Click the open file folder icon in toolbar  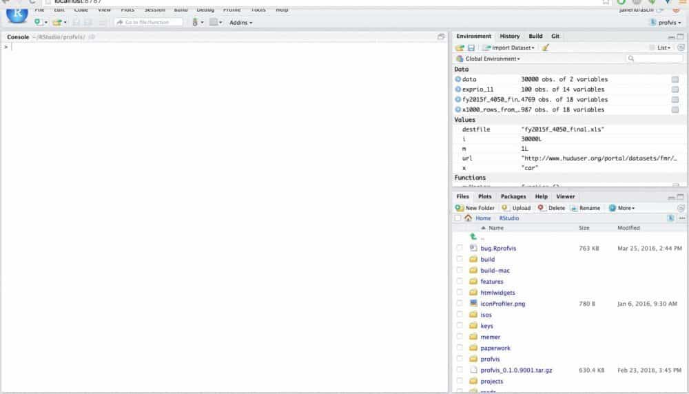pyautogui.click(x=56, y=22)
